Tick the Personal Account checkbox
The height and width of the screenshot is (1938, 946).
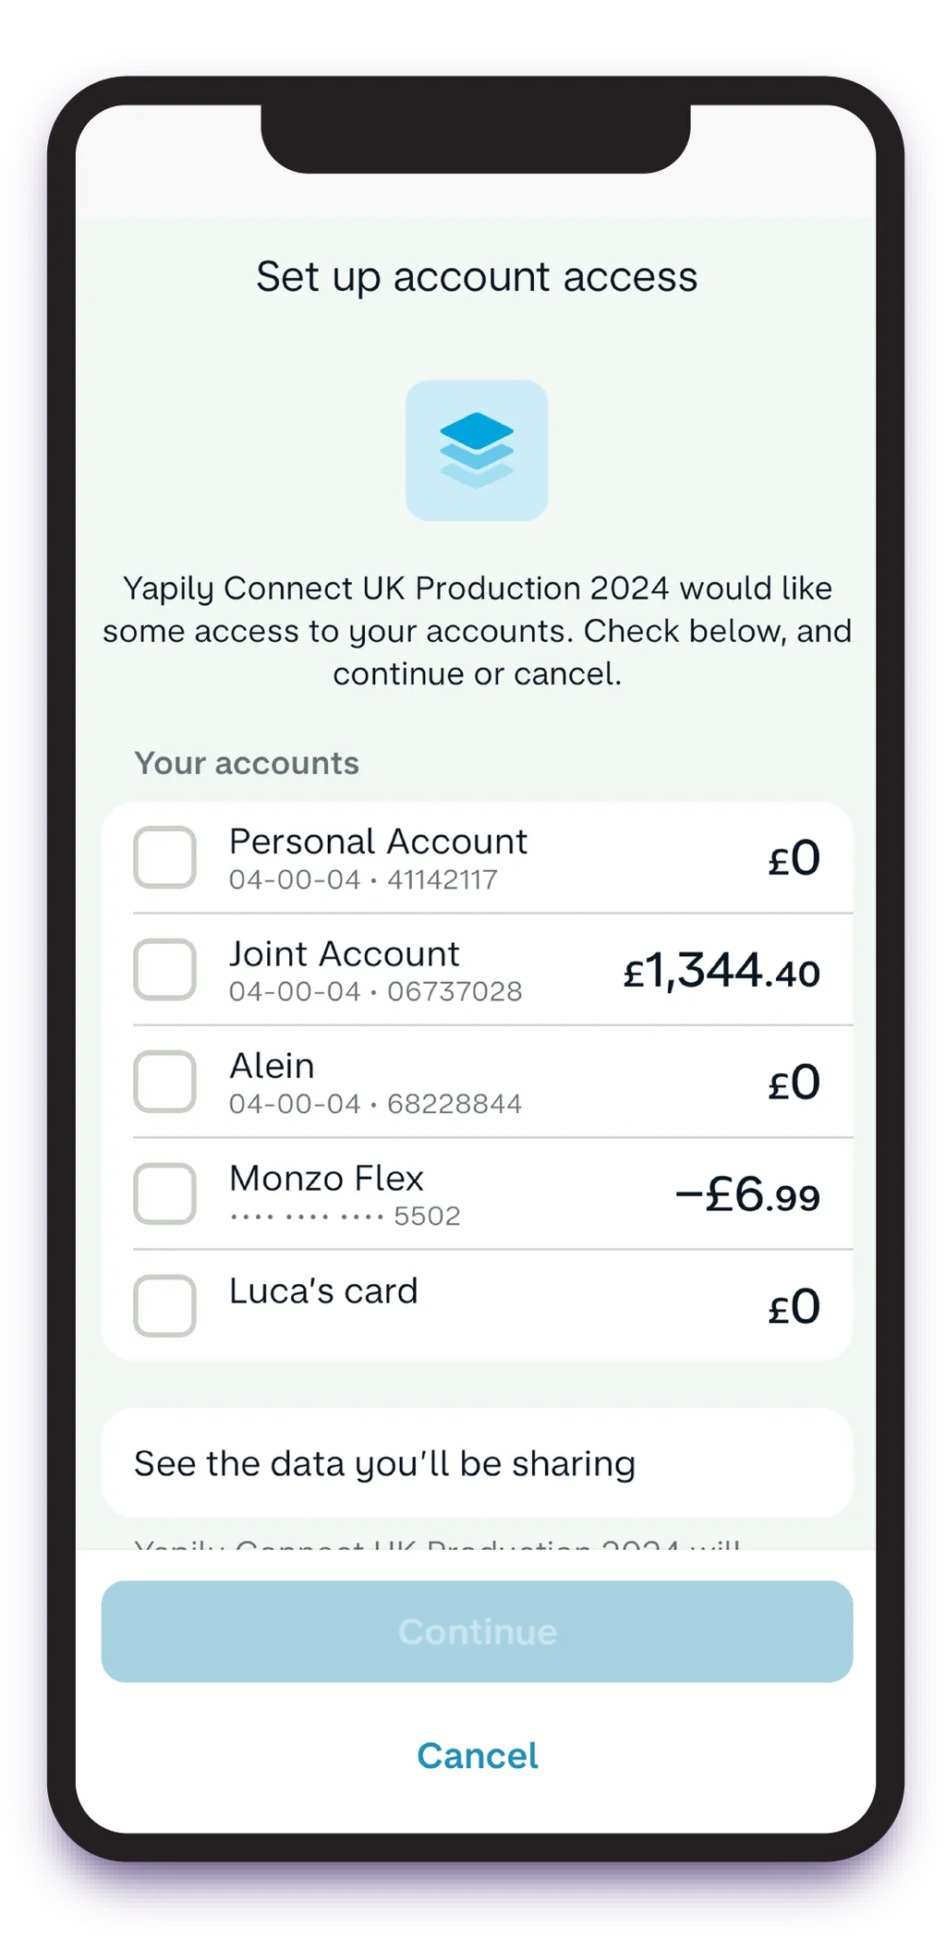pos(165,857)
